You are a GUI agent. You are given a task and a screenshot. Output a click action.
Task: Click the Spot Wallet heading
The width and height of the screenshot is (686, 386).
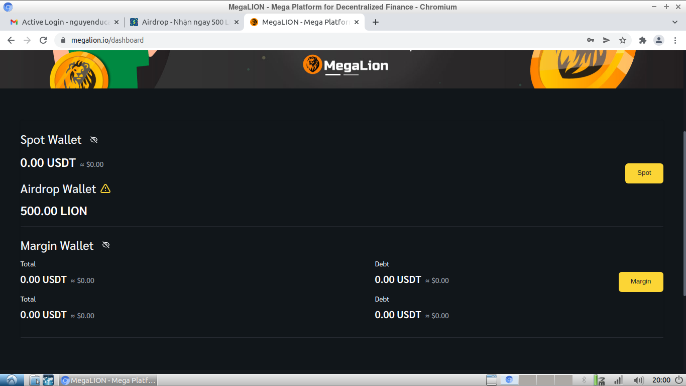51,140
